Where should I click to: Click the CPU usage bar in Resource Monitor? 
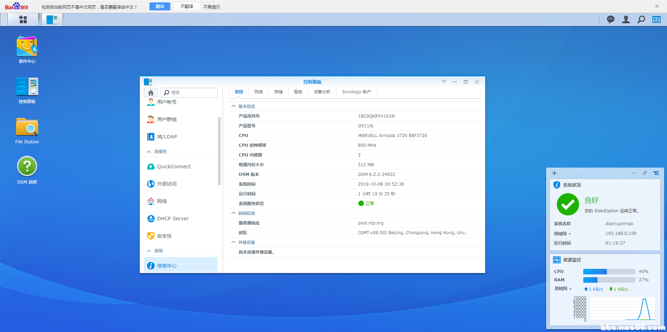(x=609, y=272)
